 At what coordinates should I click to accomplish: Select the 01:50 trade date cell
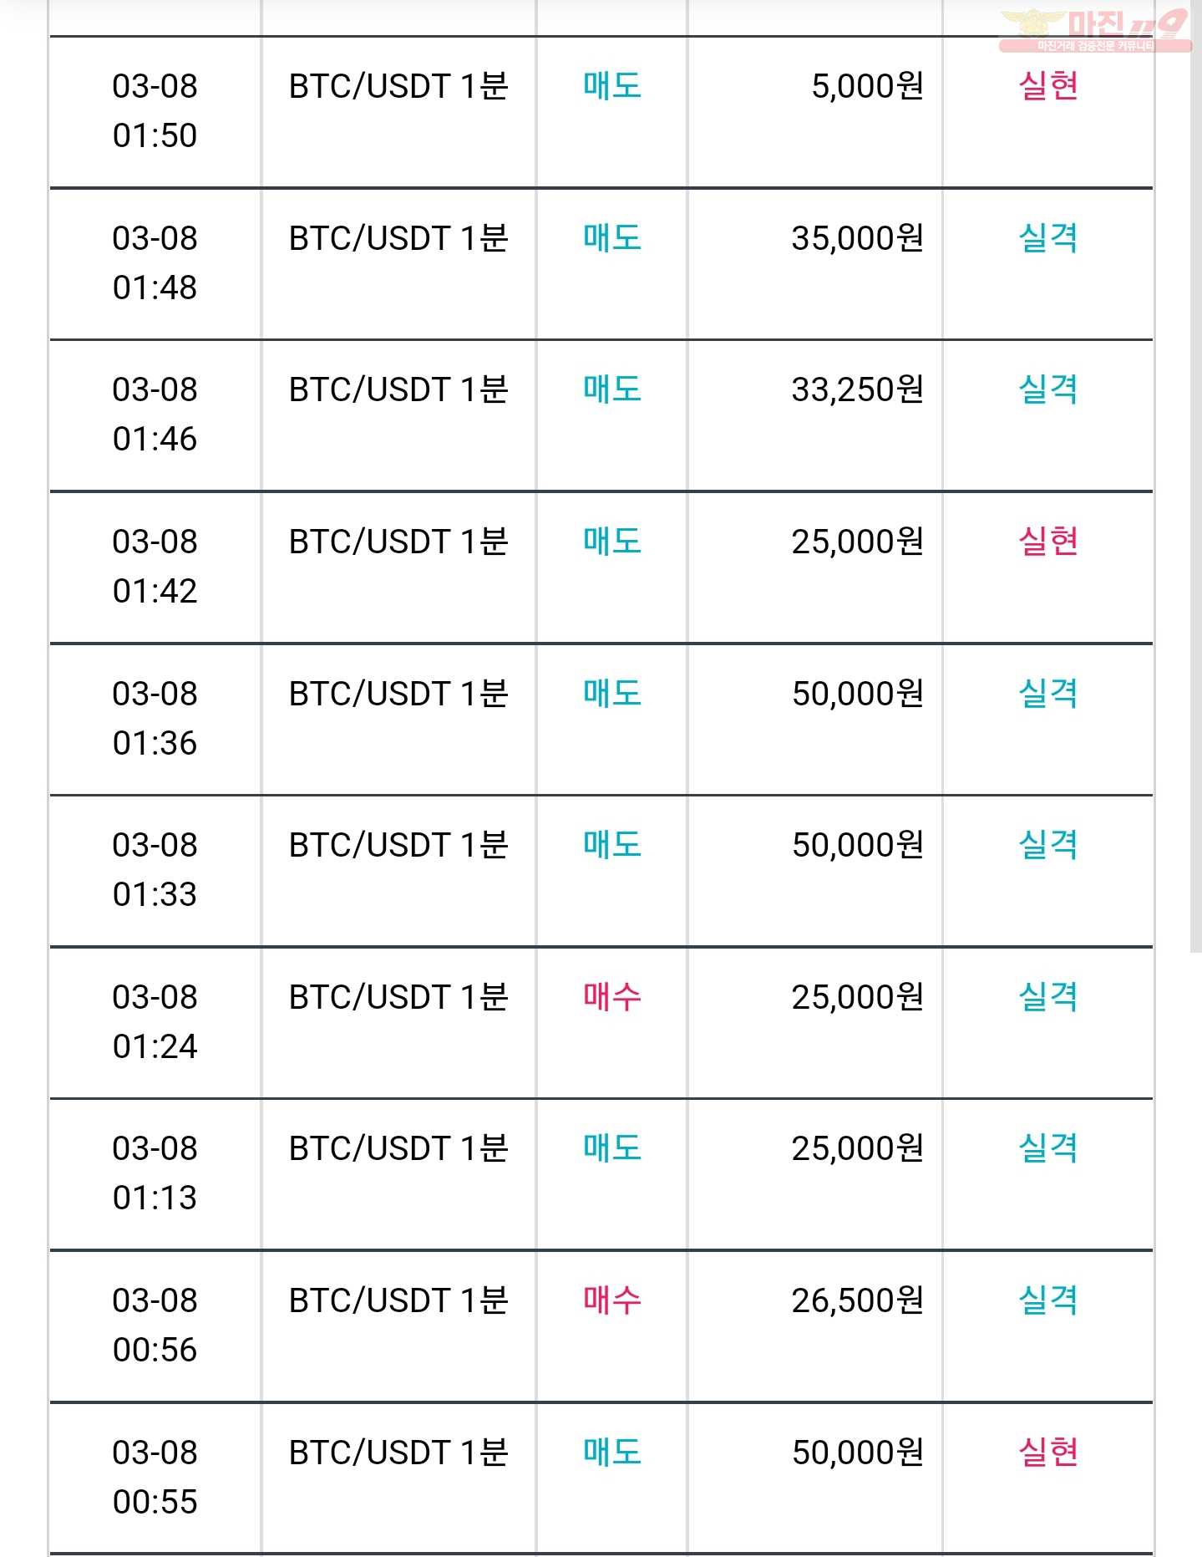pos(155,110)
